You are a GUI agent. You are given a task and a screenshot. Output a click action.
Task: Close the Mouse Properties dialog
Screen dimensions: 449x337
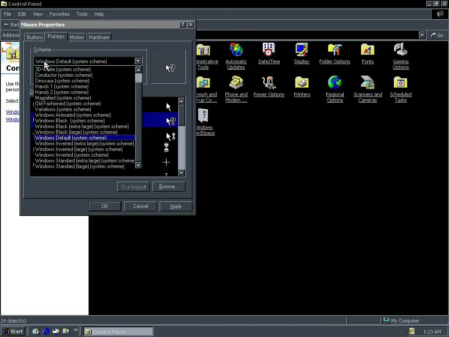(x=191, y=25)
